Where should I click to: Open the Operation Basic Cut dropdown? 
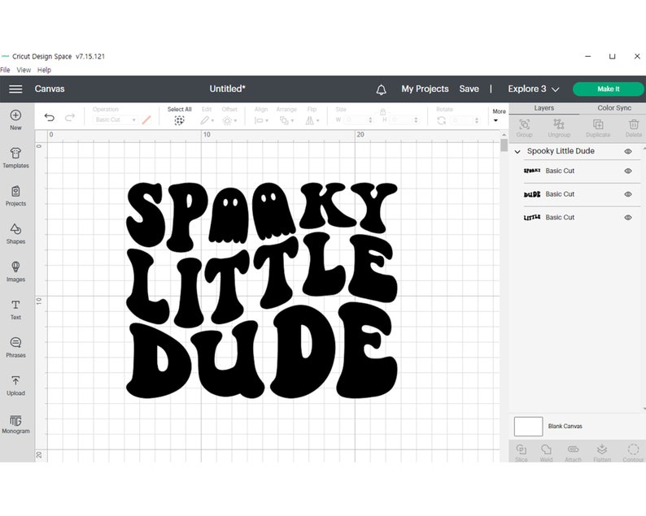click(116, 119)
